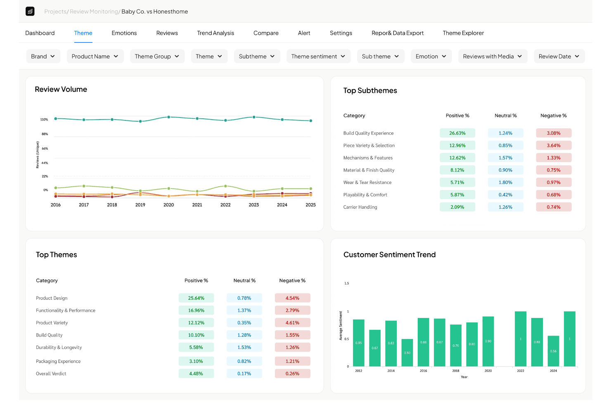This screenshot has height=407, width=611.
Task: Select the Overall Verdict row label
Action: 51,374
